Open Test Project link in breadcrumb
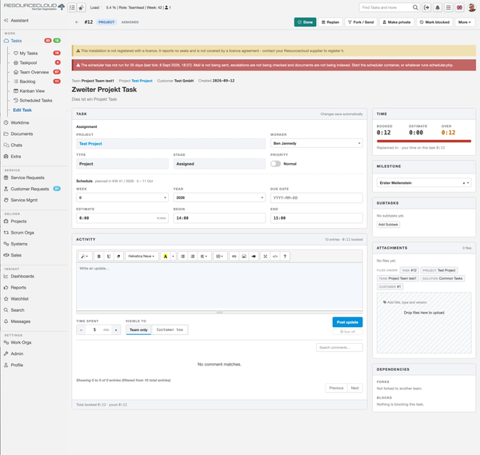Screen dimensions: 480x455 (x=142, y=81)
